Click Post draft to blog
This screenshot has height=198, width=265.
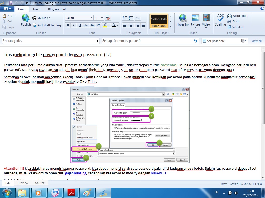pyautogui.click(x=47, y=25)
